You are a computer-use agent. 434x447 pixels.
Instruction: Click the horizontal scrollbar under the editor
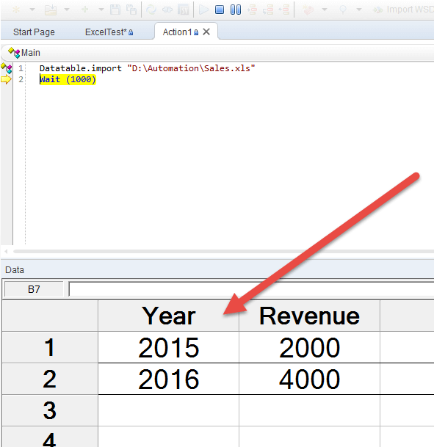tap(223, 252)
